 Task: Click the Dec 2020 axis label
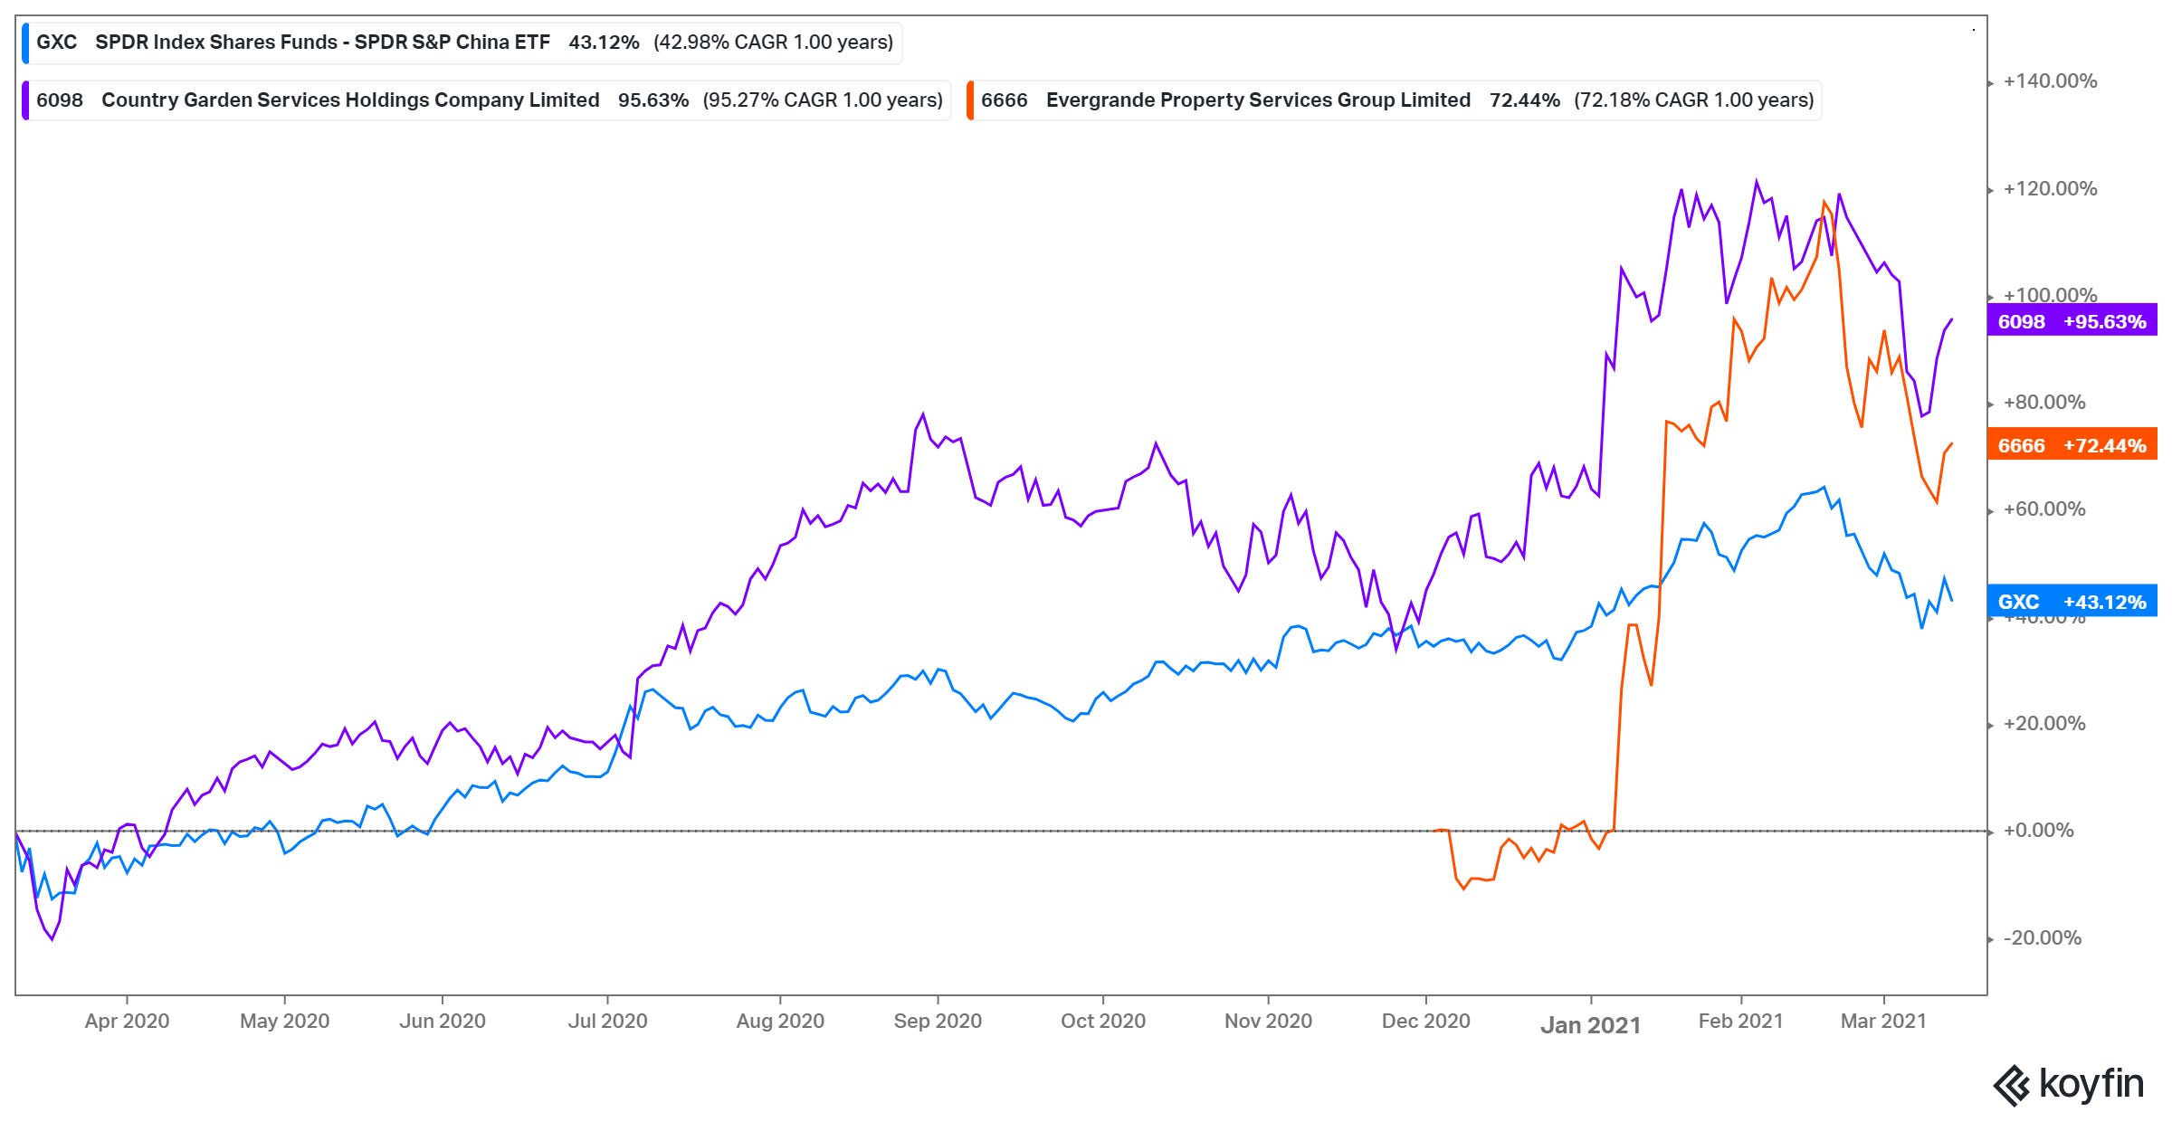coord(1426,1021)
